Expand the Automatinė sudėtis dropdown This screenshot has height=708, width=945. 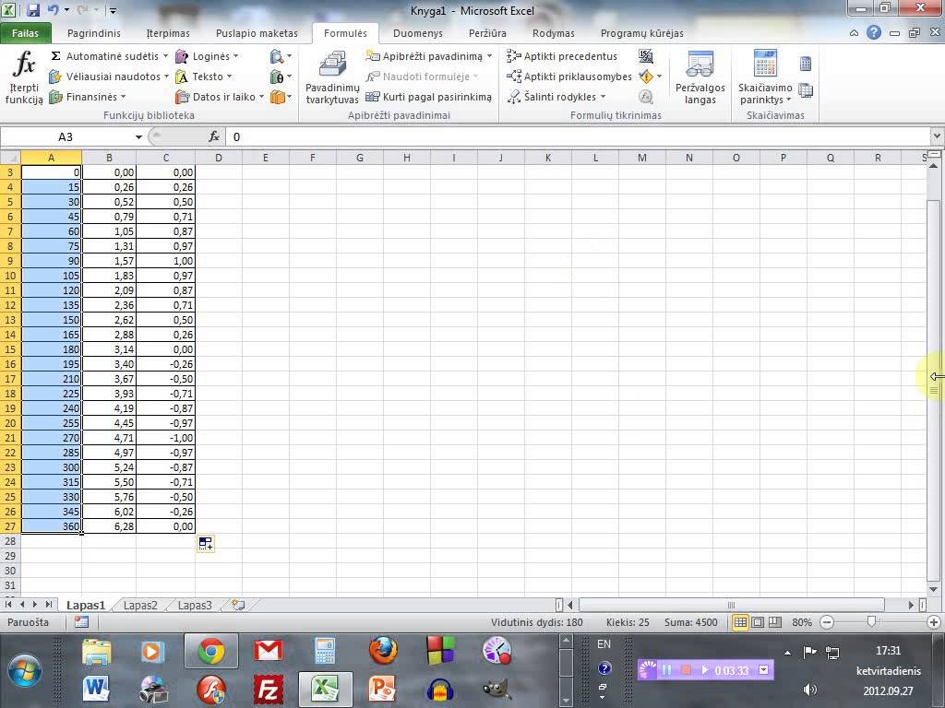tap(165, 56)
